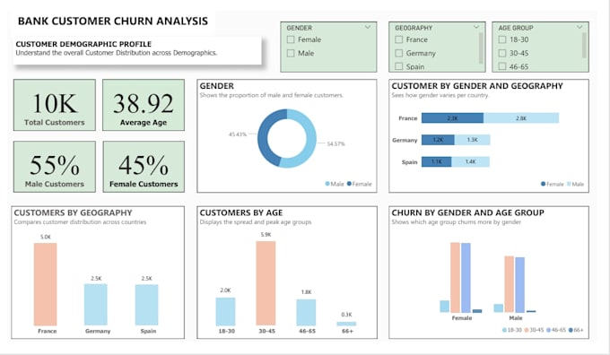Check the Male gender filter checkbox

291,53
